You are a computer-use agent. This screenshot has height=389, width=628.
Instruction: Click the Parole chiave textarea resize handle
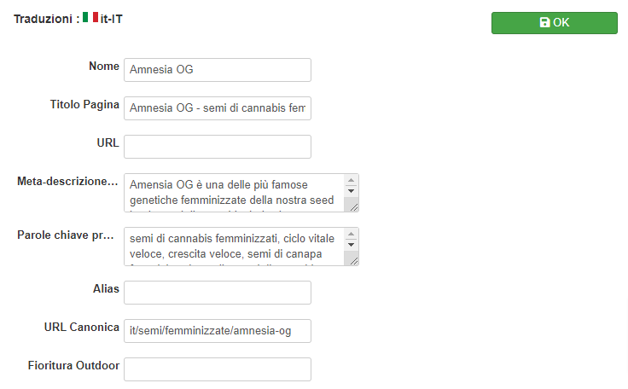coord(354,261)
